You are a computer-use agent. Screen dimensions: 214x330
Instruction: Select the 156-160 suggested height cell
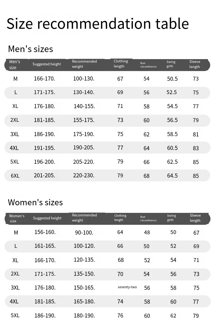45,232
